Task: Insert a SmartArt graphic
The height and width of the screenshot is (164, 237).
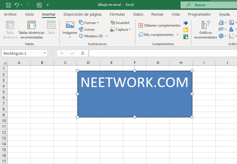Action: pos(120,23)
